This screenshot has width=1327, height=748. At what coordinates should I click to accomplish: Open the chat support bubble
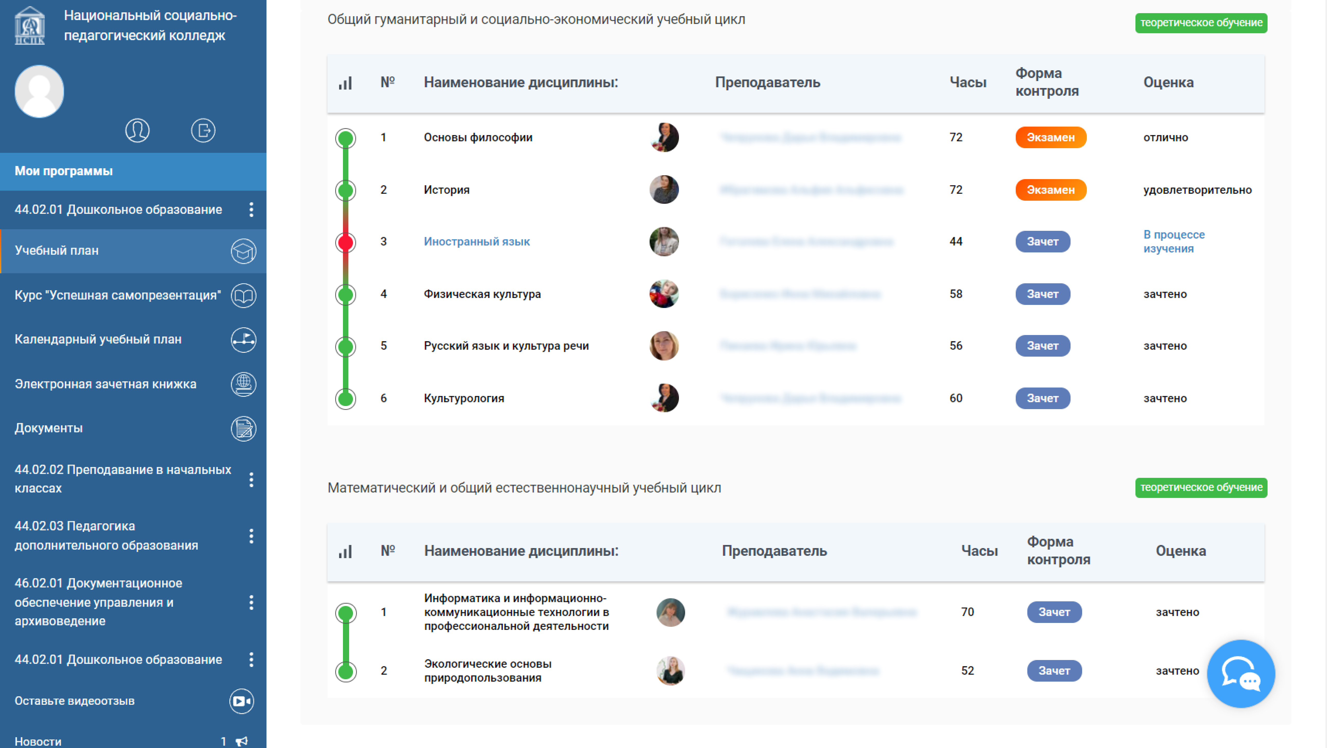coord(1240,674)
